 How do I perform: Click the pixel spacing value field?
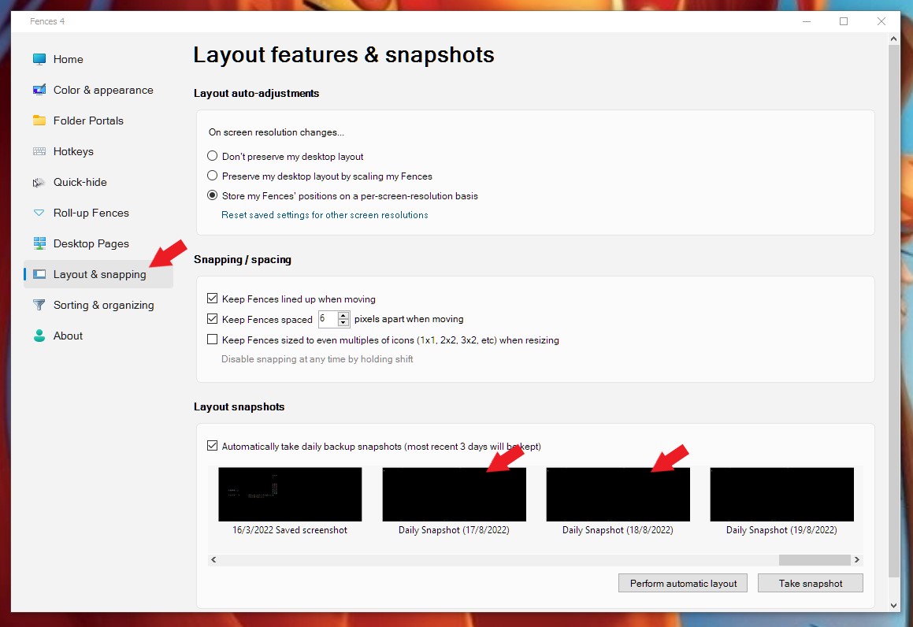[x=328, y=319]
